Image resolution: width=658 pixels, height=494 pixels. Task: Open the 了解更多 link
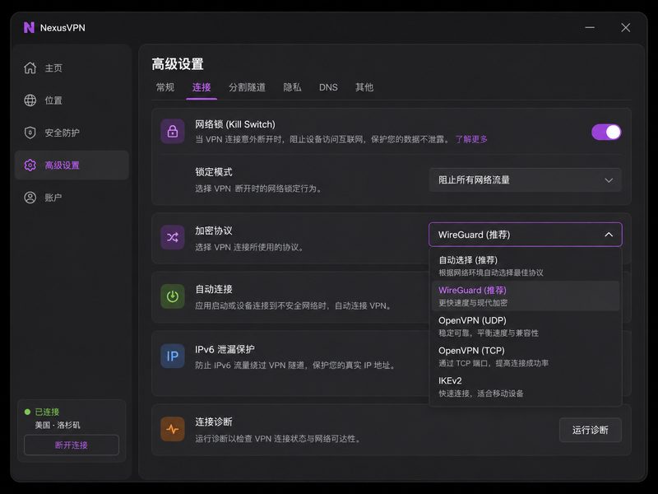[471, 139]
